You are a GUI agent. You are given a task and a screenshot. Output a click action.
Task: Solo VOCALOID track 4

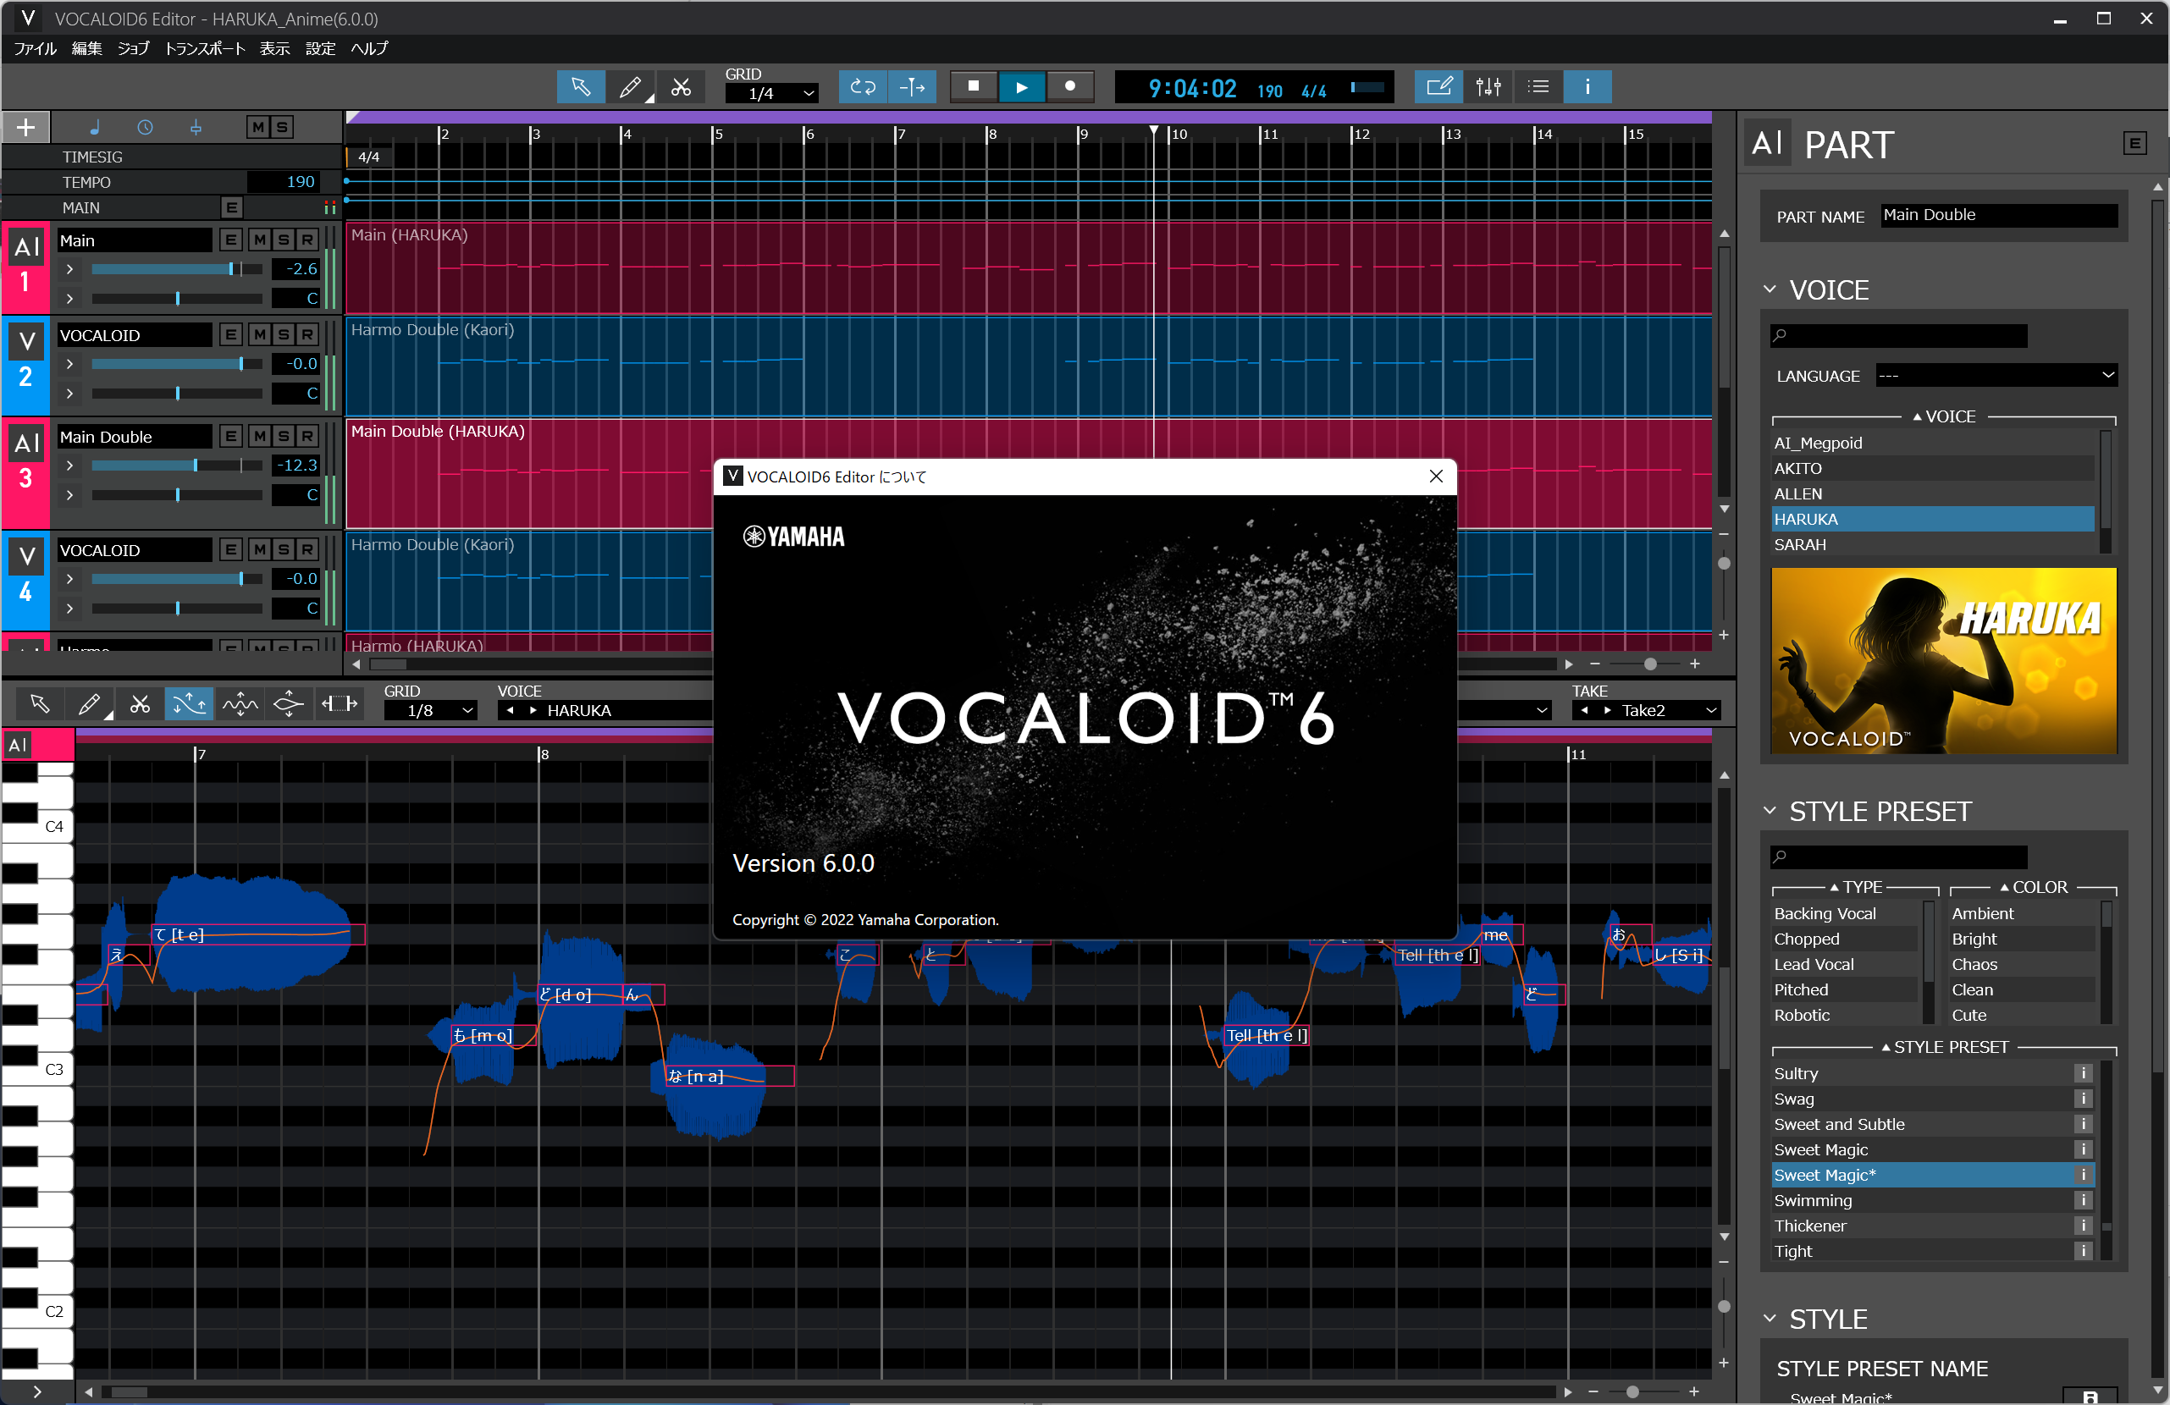(x=284, y=550)
